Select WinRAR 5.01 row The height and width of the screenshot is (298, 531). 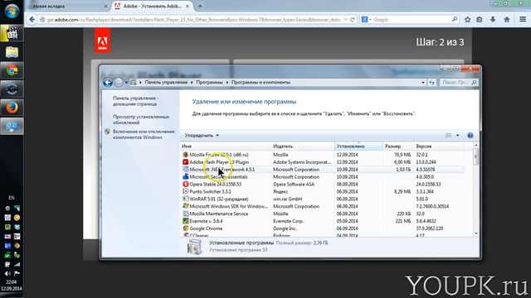point(322,199)
